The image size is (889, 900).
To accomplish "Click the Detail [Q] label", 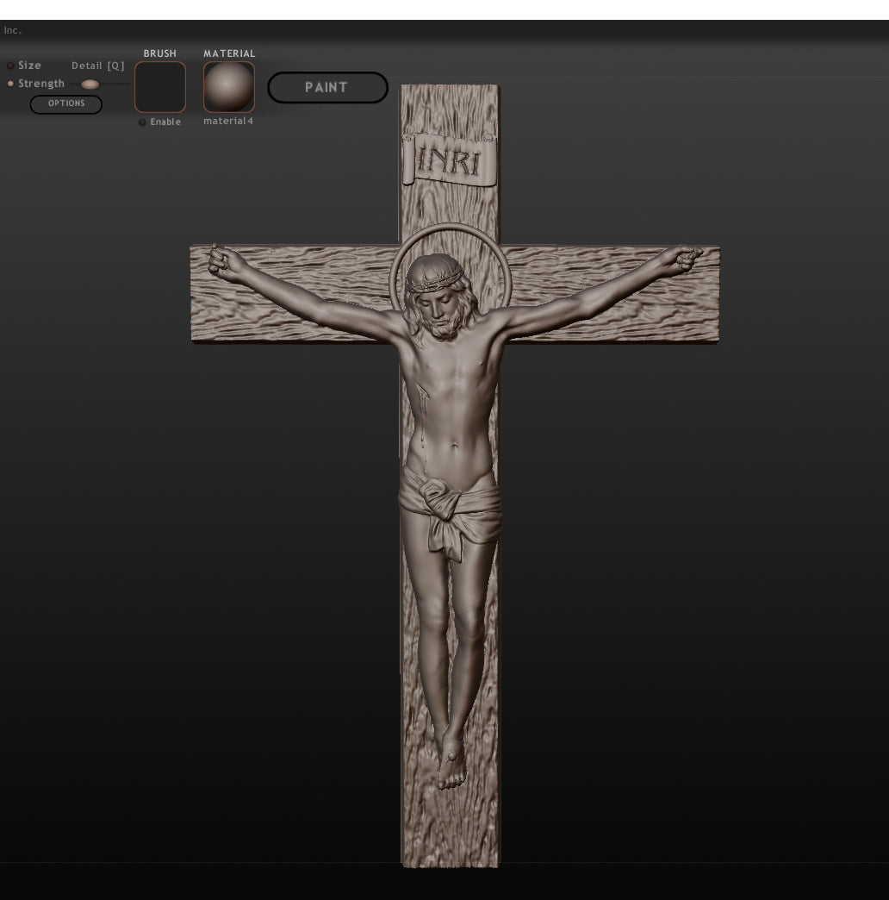I will [x=97, y=66].
